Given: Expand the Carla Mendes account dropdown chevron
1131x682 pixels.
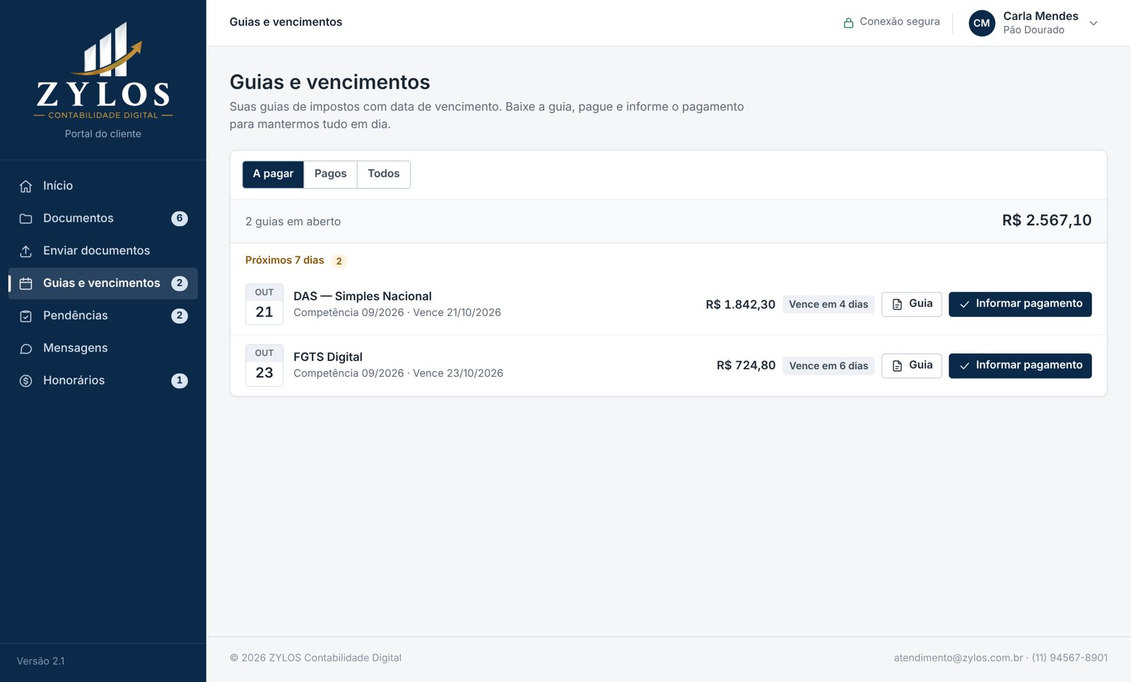Looking at the screenshot, I should pos(1094,23).
